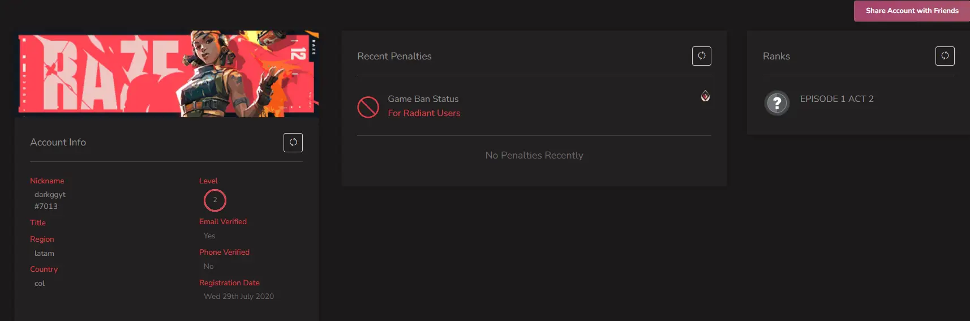Click the level 2 circle badge
The height and width of the screenshot is (321, 970).
point(215,200)
